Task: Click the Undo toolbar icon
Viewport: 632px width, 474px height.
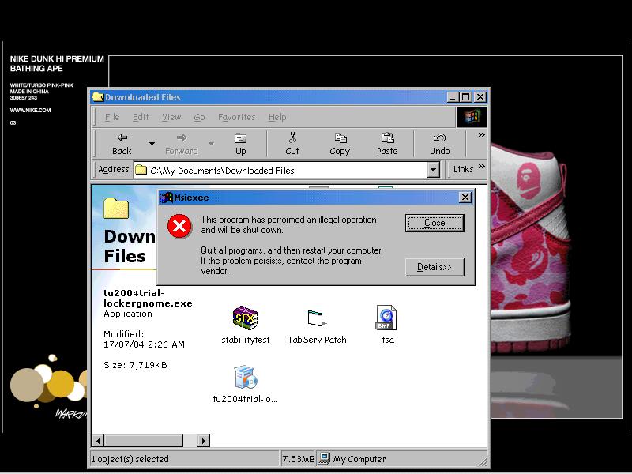Action: (x=440, y=137)
